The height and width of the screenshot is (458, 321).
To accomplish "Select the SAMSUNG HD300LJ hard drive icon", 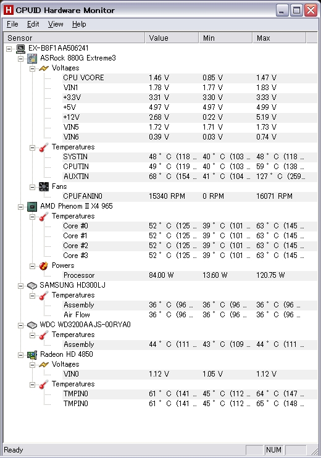I will (32, 285).
